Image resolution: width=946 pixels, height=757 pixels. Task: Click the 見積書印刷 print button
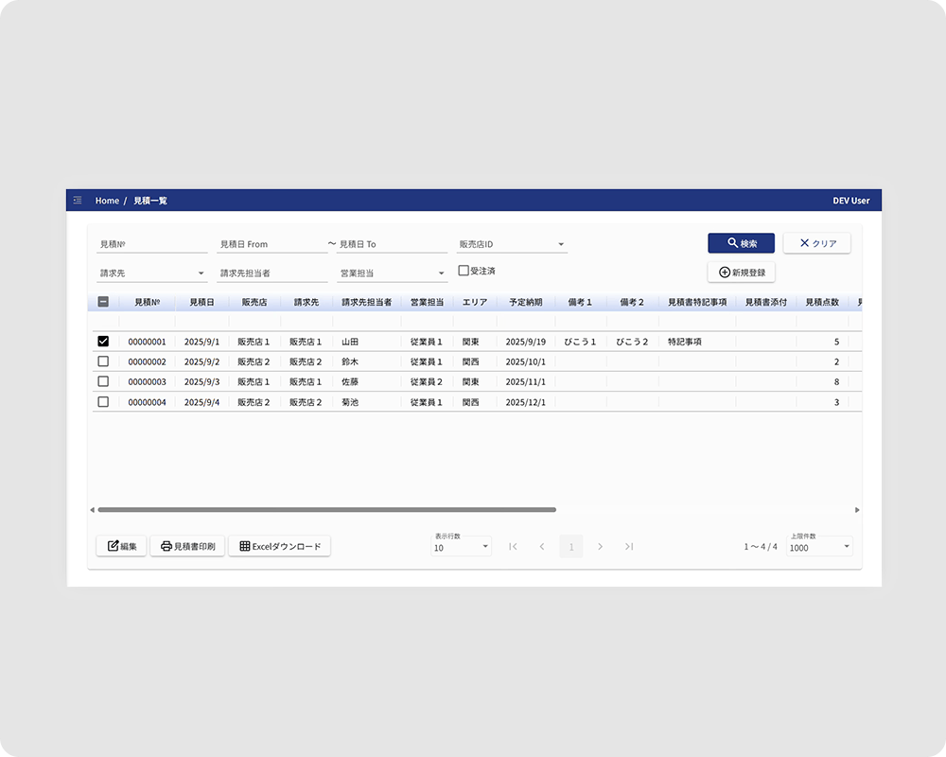click(187, 546)
